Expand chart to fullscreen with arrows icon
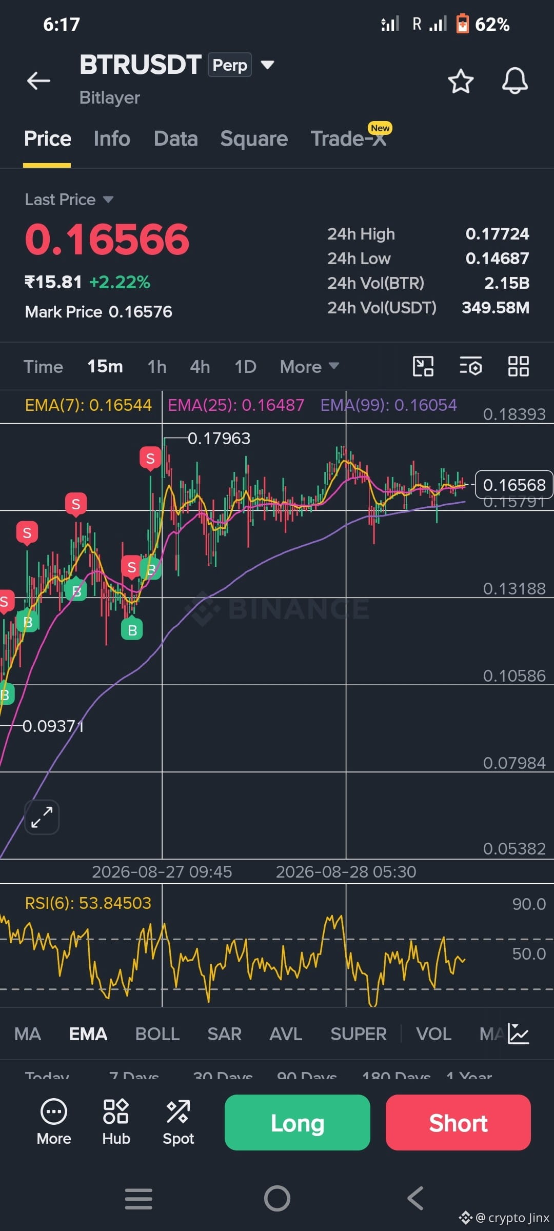This screenshot has height=1231, width=554. coord(42,817)
